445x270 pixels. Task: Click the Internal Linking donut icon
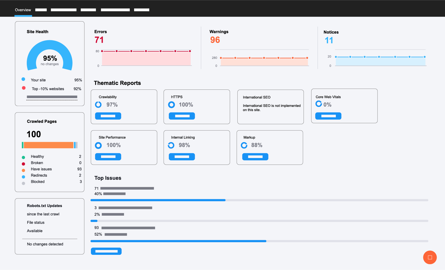(171, 145)
